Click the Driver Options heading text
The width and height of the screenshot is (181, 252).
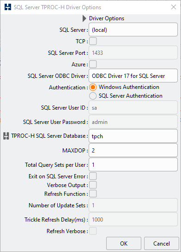107,18
